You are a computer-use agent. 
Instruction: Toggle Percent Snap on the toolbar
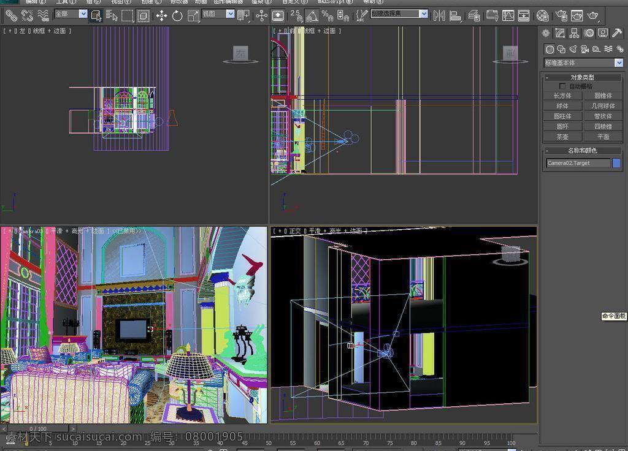[327, 15]
